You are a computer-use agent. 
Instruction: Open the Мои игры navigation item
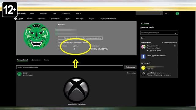[x=80, y=19]
